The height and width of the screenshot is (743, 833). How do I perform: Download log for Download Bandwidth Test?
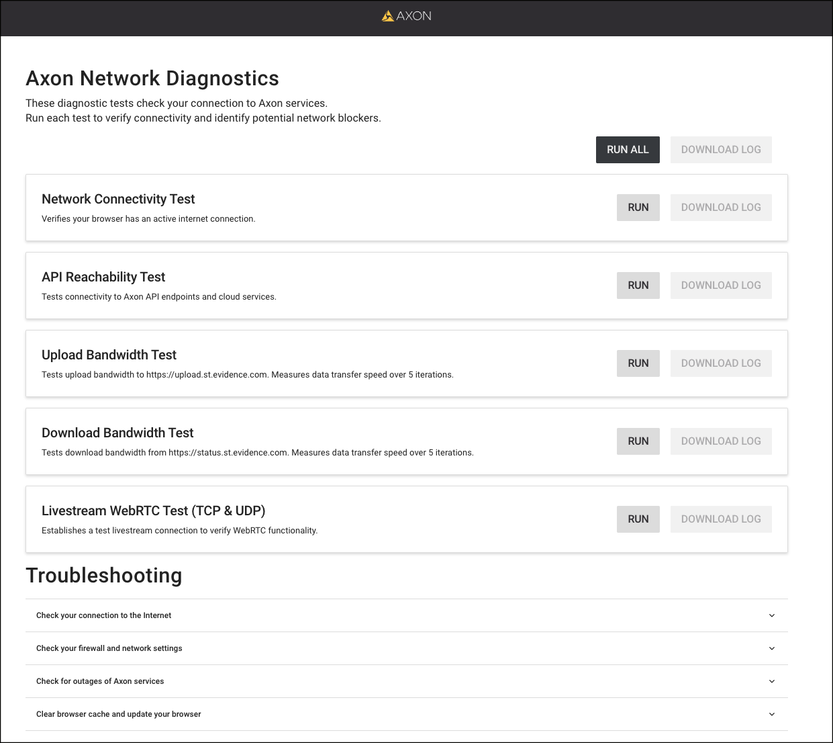[x=720, y=441]
